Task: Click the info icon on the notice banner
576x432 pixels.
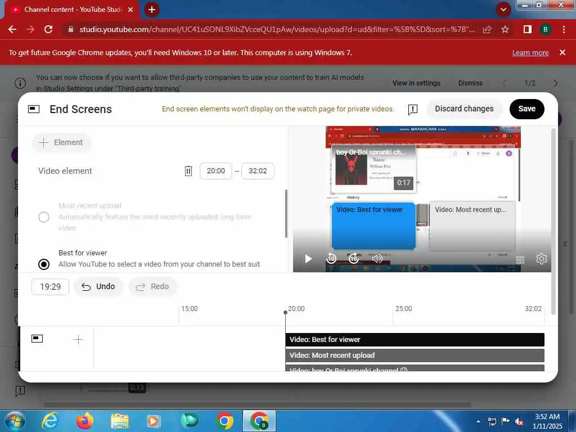Action: pyautogui.click(x=20, y=83)
